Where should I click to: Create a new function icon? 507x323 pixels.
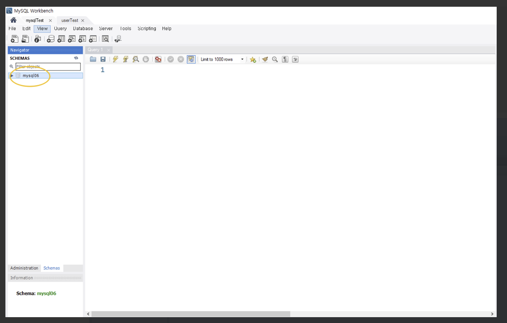click(93, 39)
